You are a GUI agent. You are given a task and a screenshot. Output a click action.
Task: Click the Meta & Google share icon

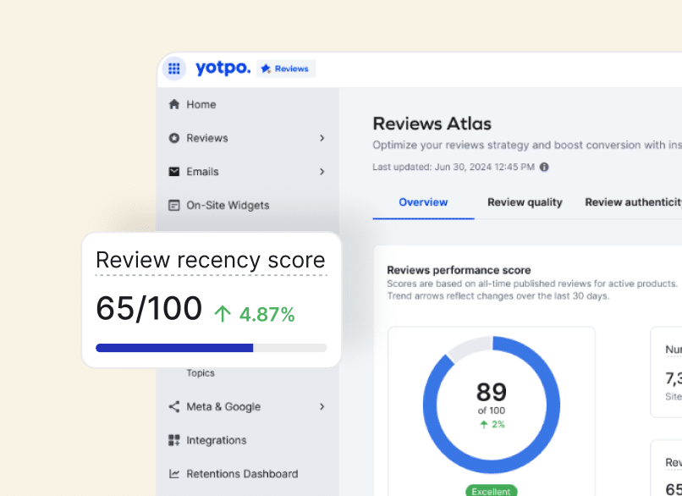coord(174,406)
